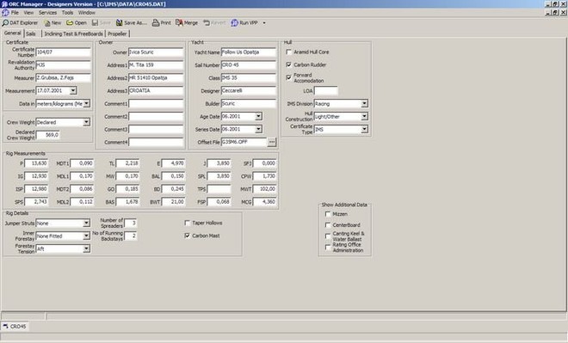Open the Run VPP dropdown arrow
This screenshot has height=343, width=568.
tap(264, 23)
